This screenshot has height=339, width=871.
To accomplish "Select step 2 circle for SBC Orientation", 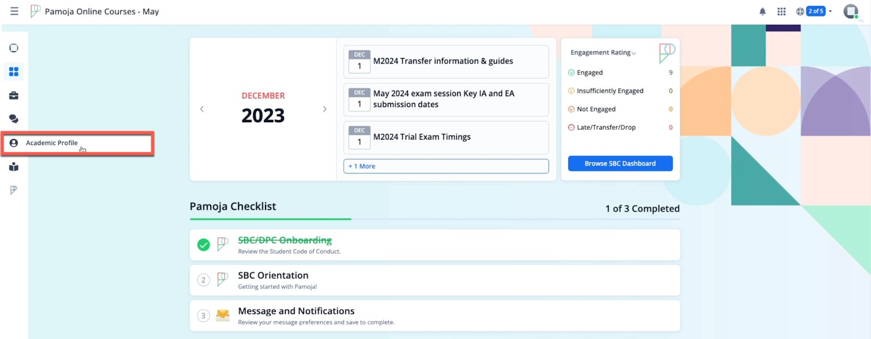I will tap(204, 280).
